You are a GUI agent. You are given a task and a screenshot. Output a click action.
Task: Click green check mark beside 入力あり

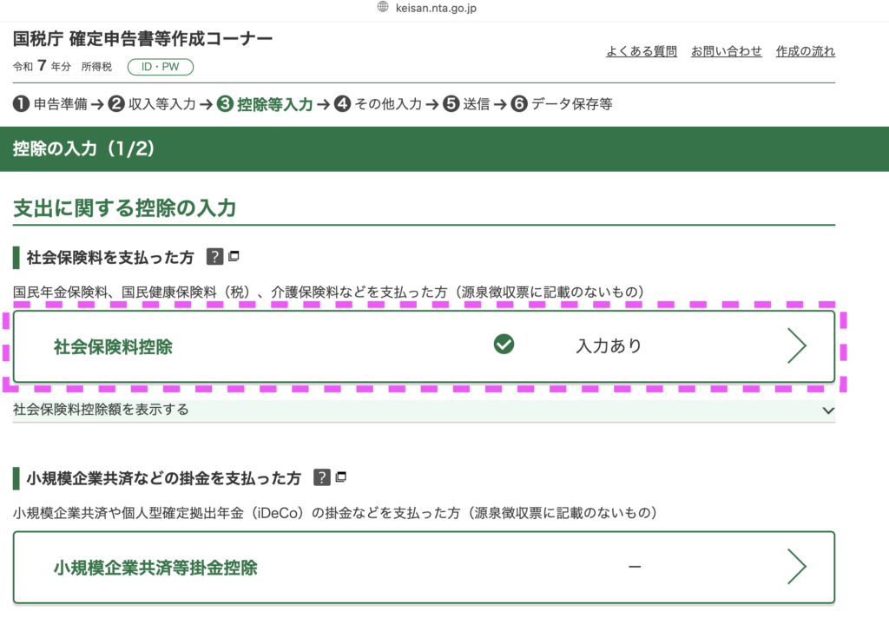click(x=504, y=345)
